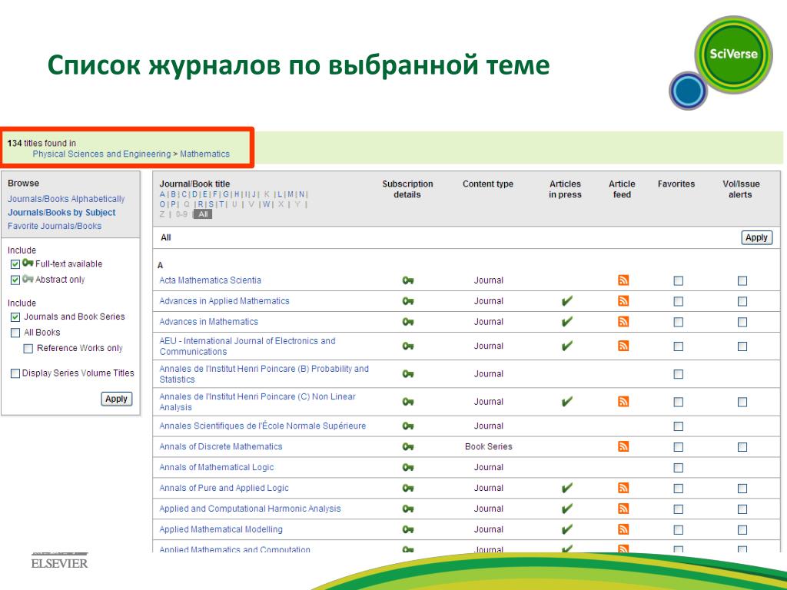787x590 pixels.
Task: Open RSS feed for Advances in Mathematics
Action: 623,322
